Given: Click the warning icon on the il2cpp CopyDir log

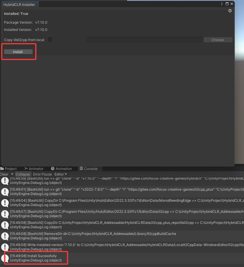Looking at the screenshot, I should [x=5, y=214].
